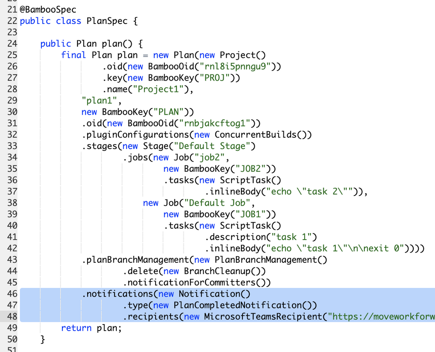Click the "Project1" name string

(x=163, y=89)
